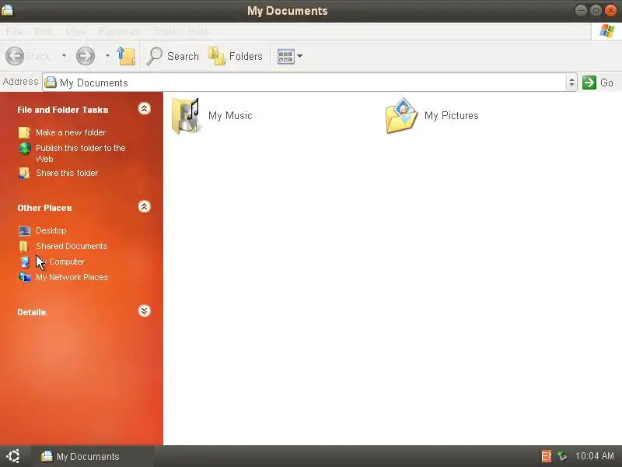
Task: Click the address bar field
Action: tap(309, 83)
